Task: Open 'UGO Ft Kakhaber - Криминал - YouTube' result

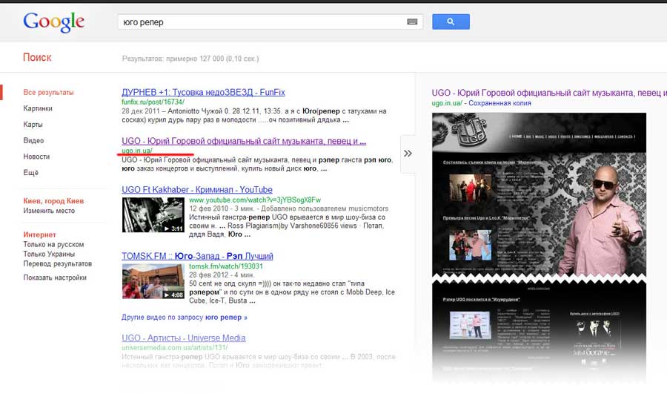Action: 197,189
